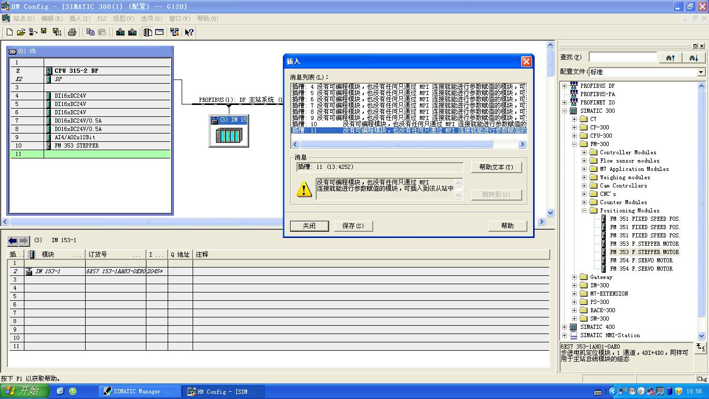709x399 pixels.
Task: Expand the SM-300 folder
Action: tap(575, 318)
